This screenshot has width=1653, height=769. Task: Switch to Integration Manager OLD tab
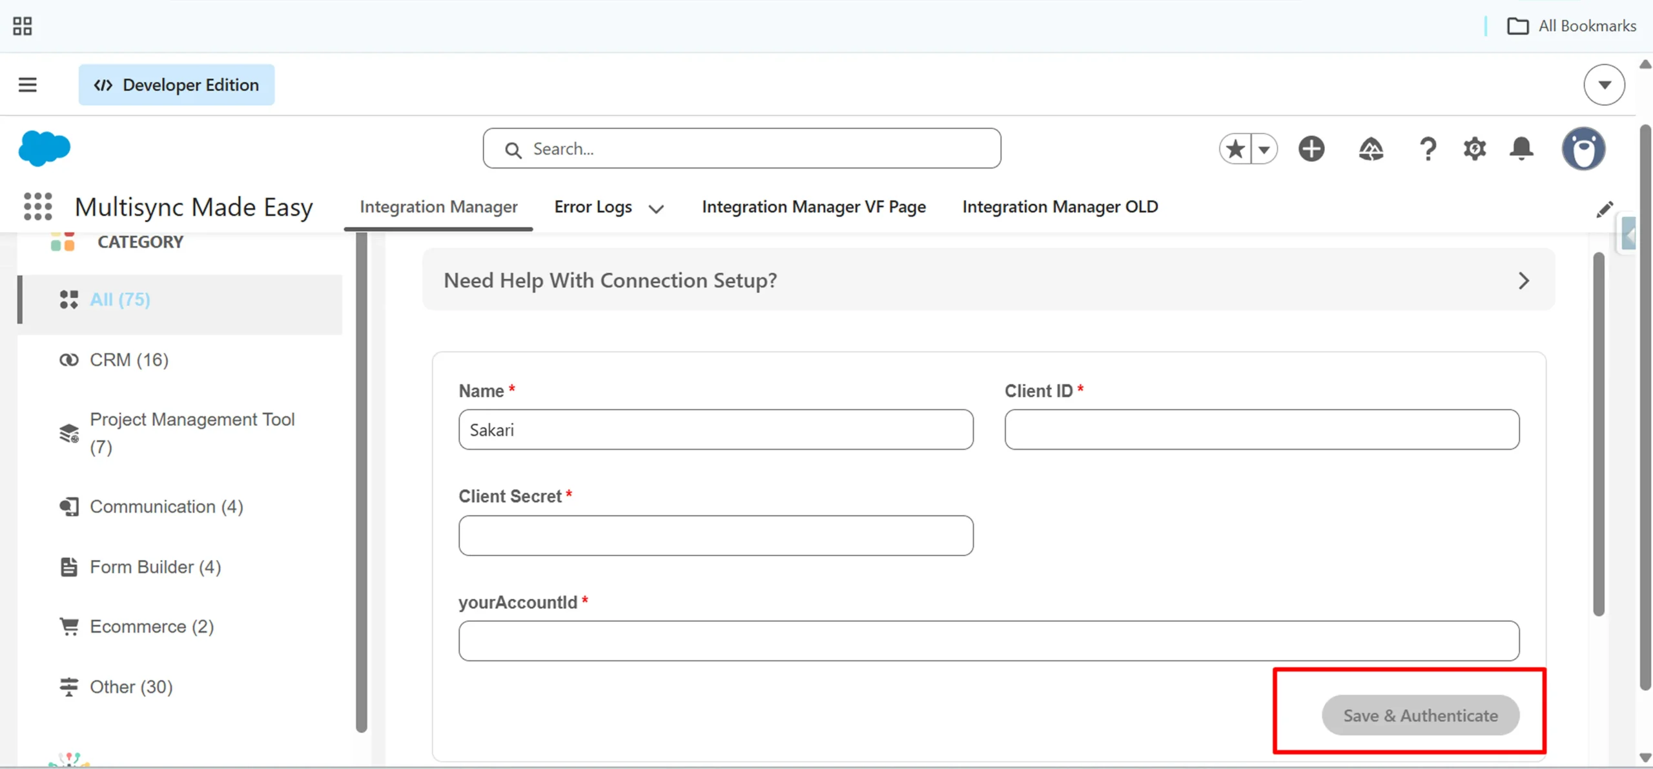1060,206
